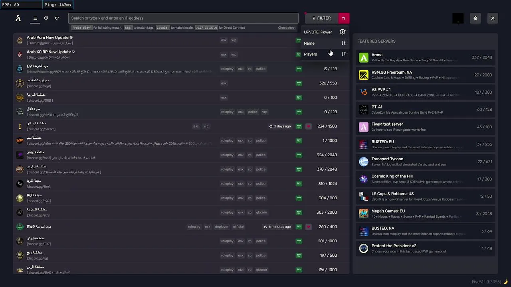Open the settings gear icon
The height and width of the screenshot is (287, 511).
tap(475, 18)
